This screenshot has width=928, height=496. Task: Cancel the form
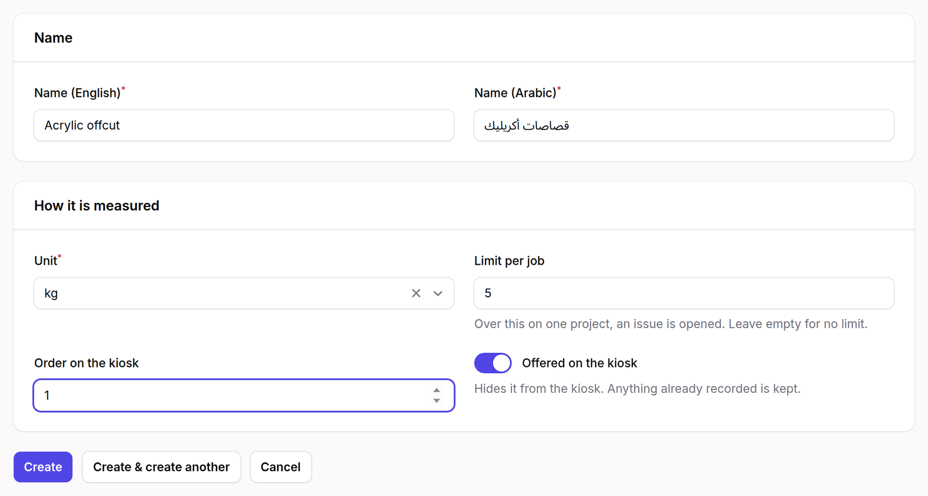(x=281, y=467)
